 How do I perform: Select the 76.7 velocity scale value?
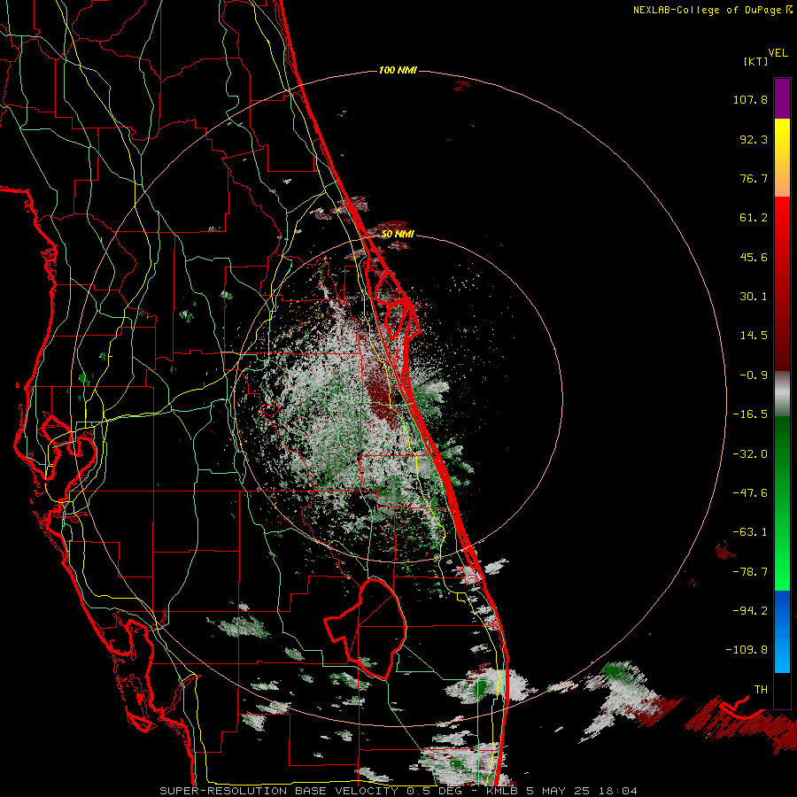(754, 178)
